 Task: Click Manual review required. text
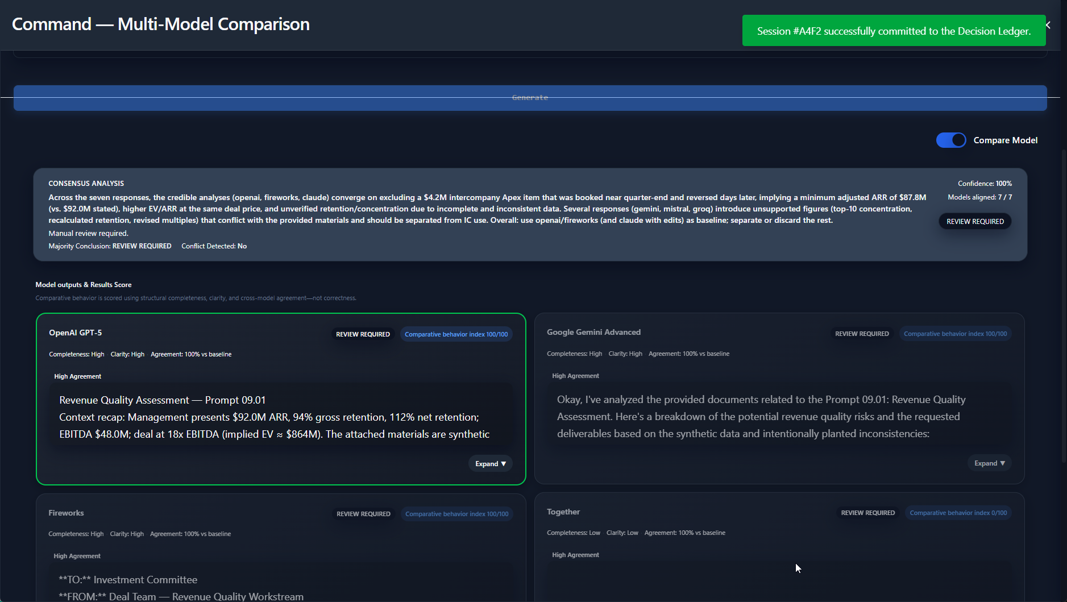(x=88, y=233)
